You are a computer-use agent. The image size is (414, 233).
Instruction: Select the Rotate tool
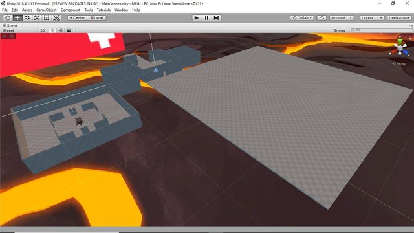pos(27,17)
